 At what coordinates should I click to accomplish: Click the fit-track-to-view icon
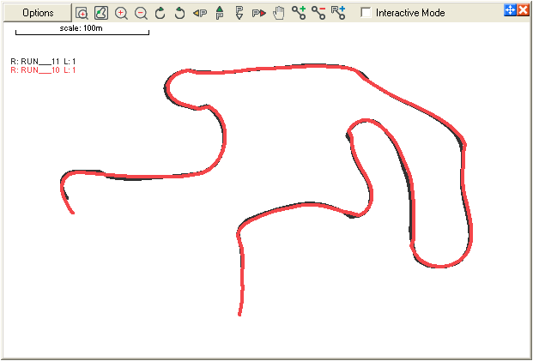[x=101, y=13]
